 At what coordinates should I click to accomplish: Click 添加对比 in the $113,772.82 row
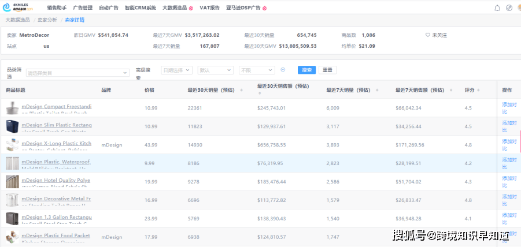tap(509, 200)
